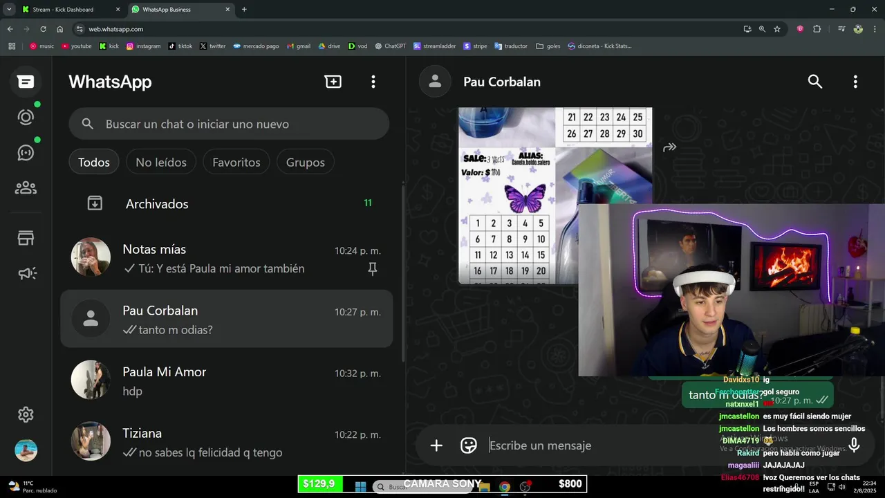The width and height of the screenshot is (885, 498).
Task: Open the Paula Mi Amor chat
Action: tap(227, 380)
